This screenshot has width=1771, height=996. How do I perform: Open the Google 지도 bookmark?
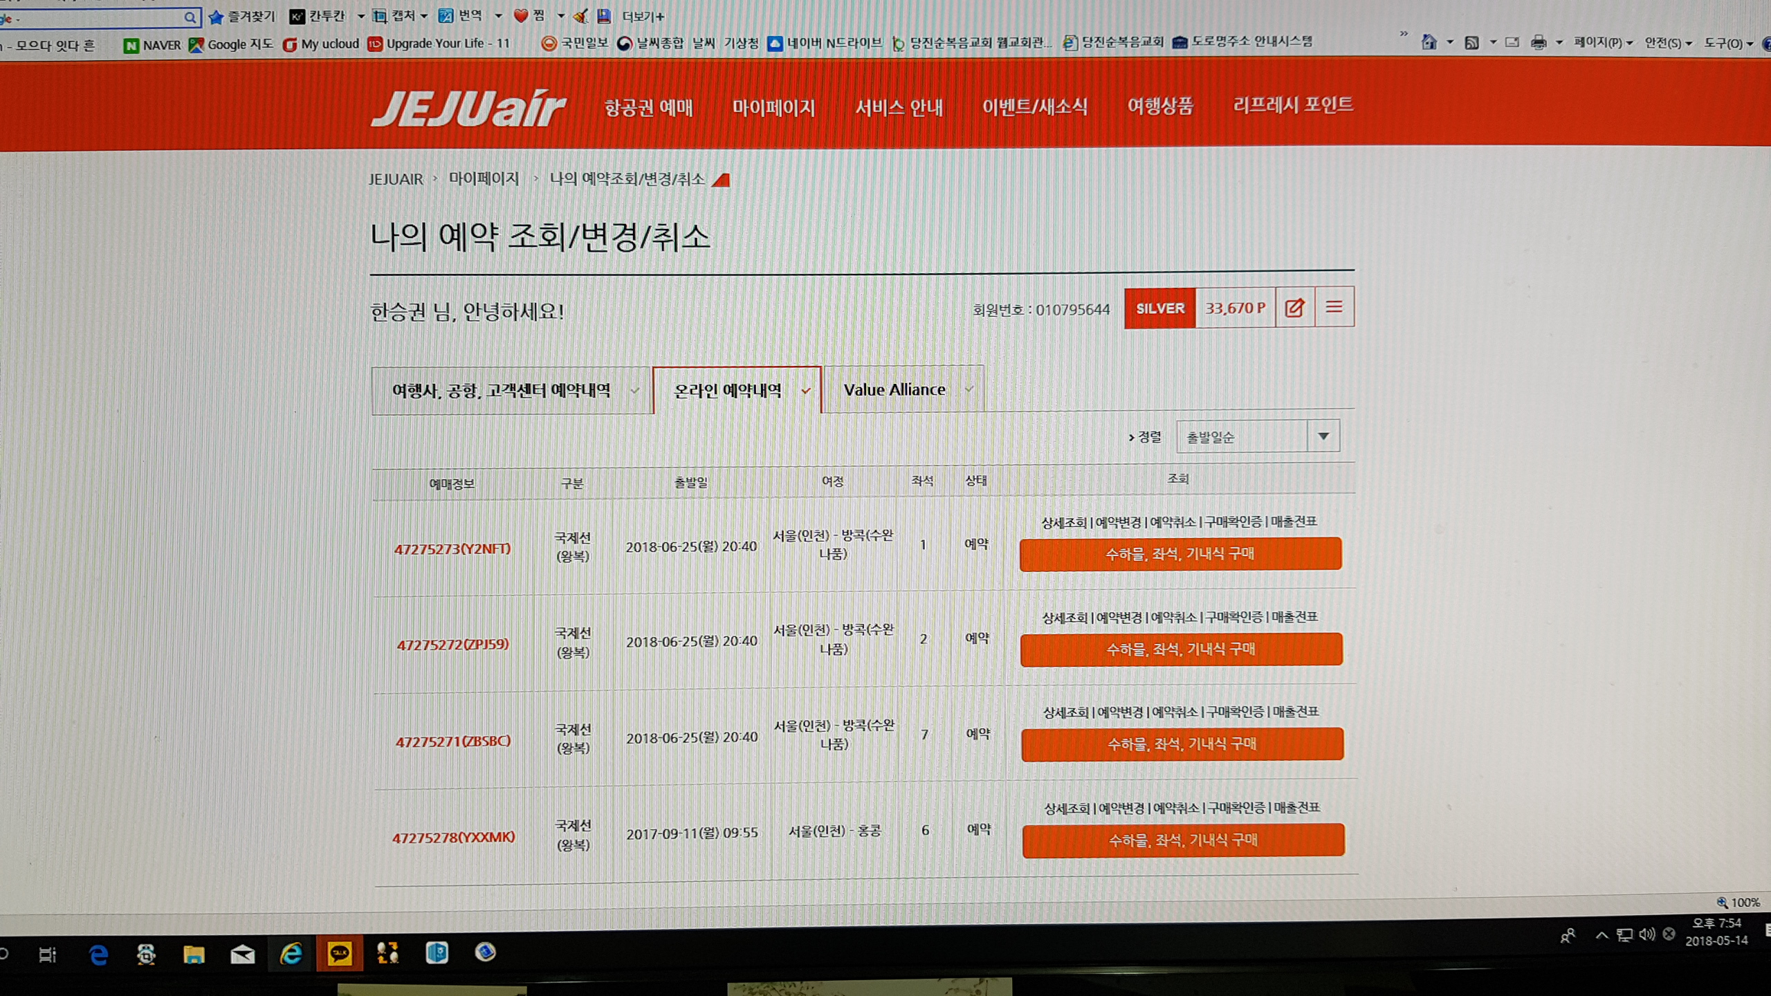(231, 45)
